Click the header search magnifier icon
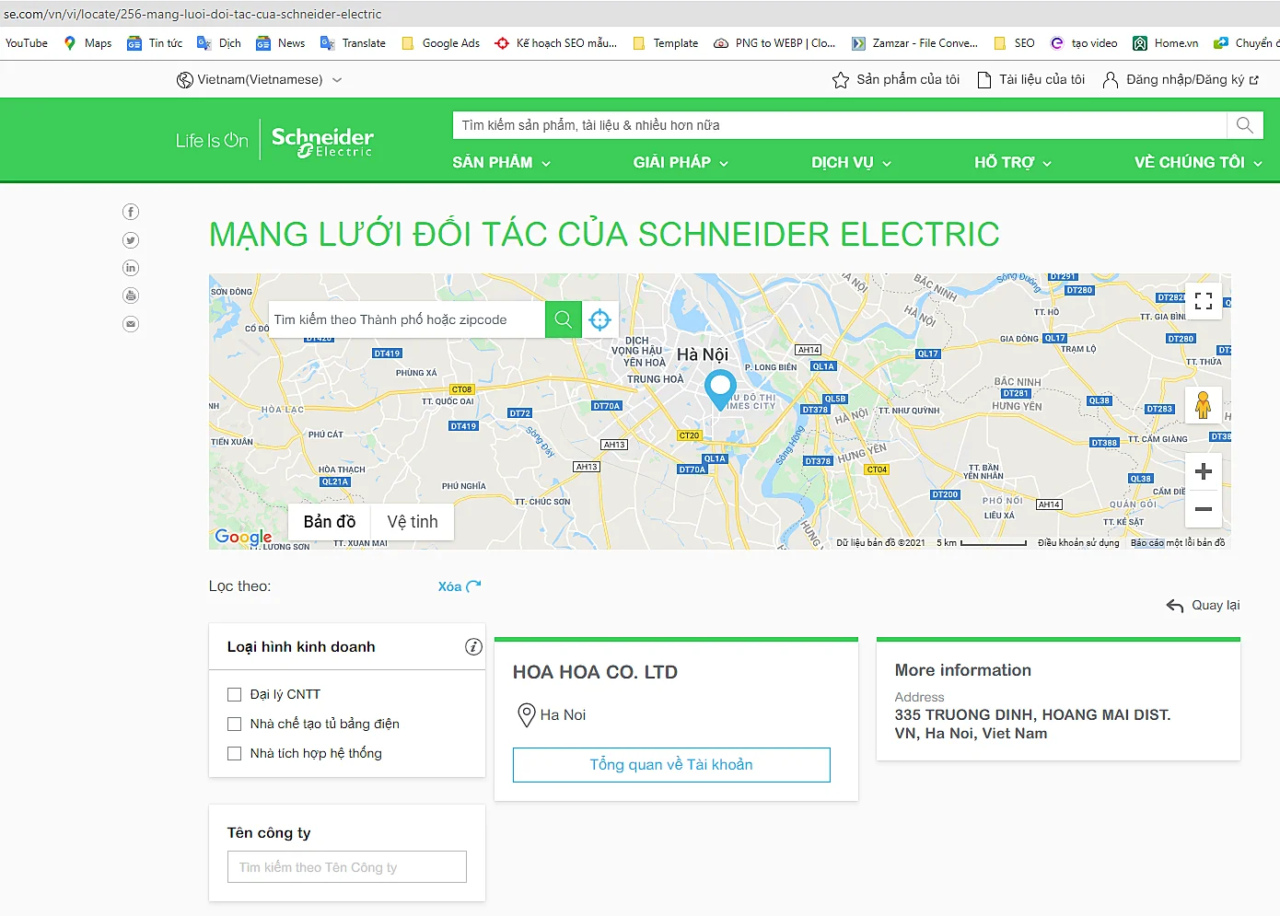 click(x=1245, y=125)
